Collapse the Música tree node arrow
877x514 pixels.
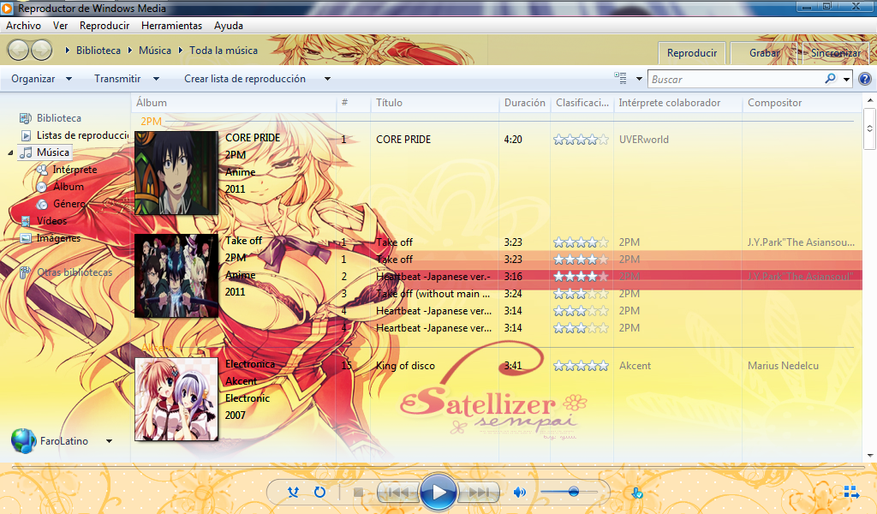coord(10,152)
